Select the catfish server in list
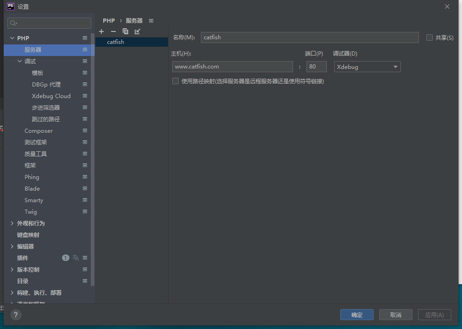This screenshot has height=329, width=462. (x=132, y=42)
